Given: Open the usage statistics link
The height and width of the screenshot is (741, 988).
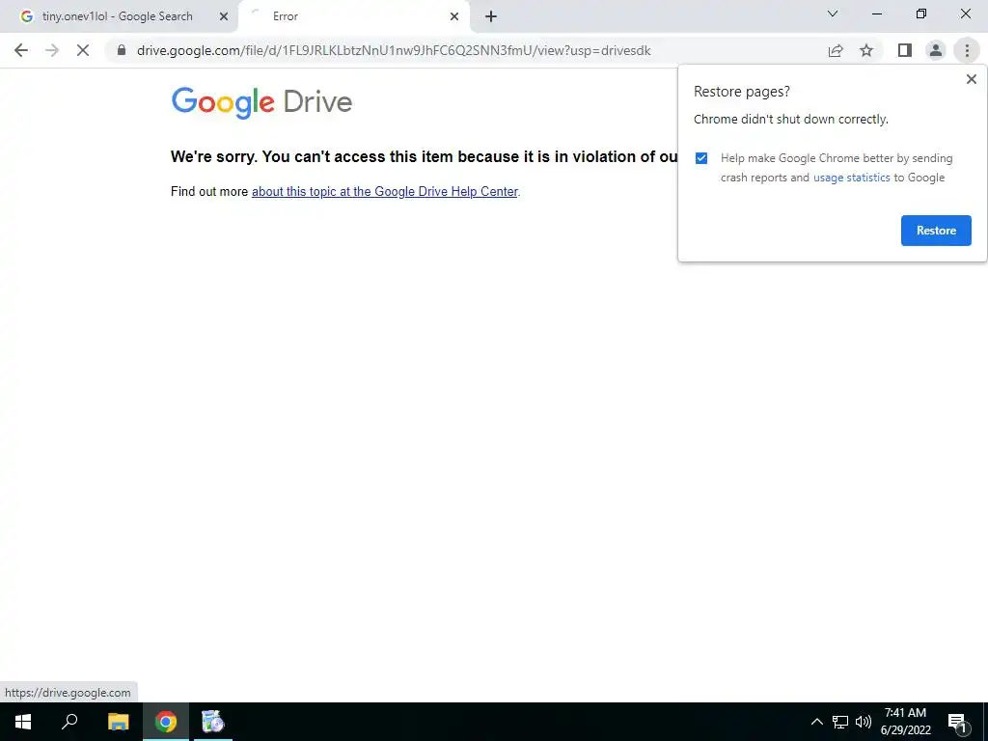Looking at the screenshot, I should [x=851, y=178].
